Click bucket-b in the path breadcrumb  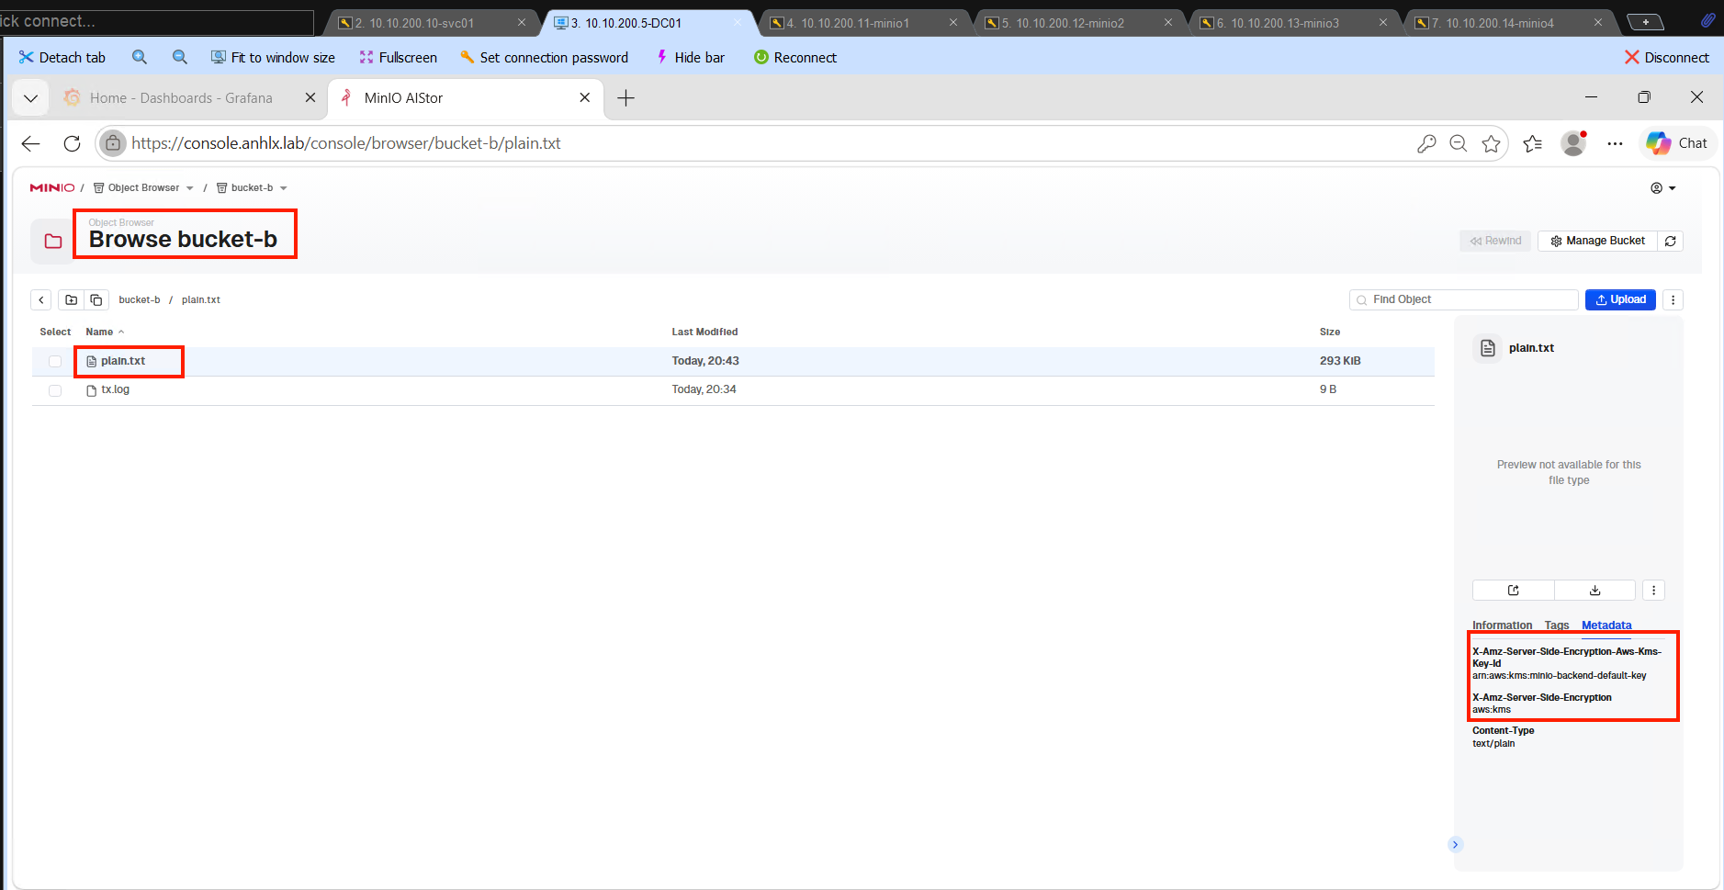tap(140, 299)
